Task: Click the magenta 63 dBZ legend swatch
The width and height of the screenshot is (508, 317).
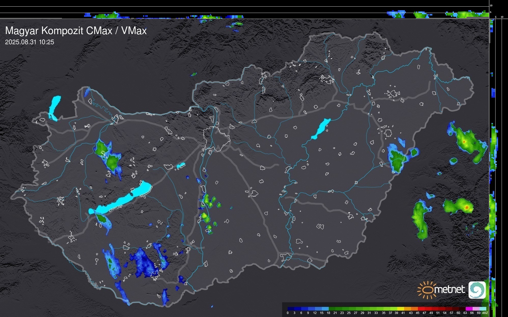Action: [469, 309]
